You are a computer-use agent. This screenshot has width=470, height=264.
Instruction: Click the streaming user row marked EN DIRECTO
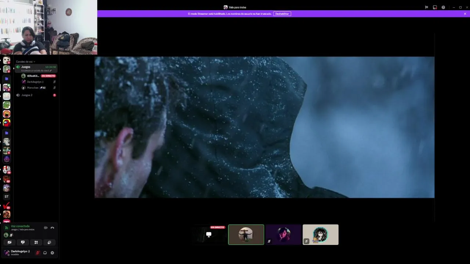click(39, 76)
